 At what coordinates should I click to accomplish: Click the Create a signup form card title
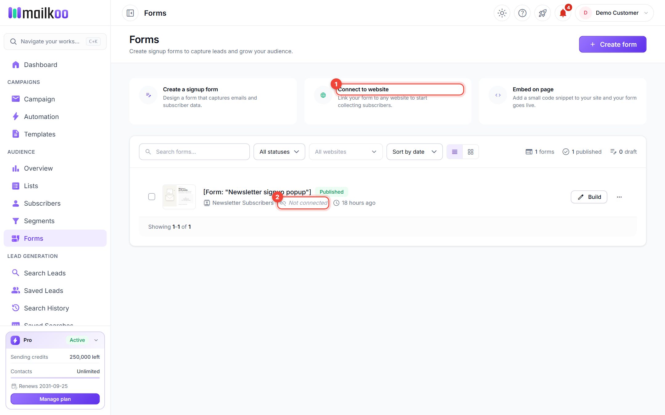(190, 89)
